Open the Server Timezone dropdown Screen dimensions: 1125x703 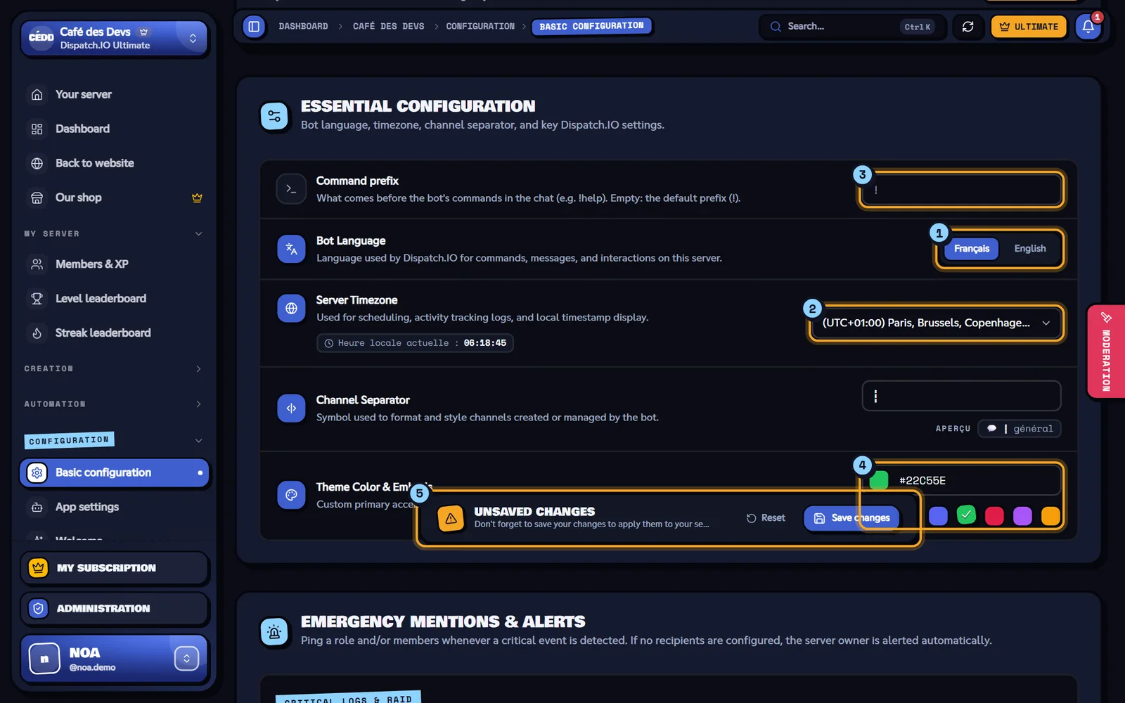pyautogui.click(x=936, y=323)
